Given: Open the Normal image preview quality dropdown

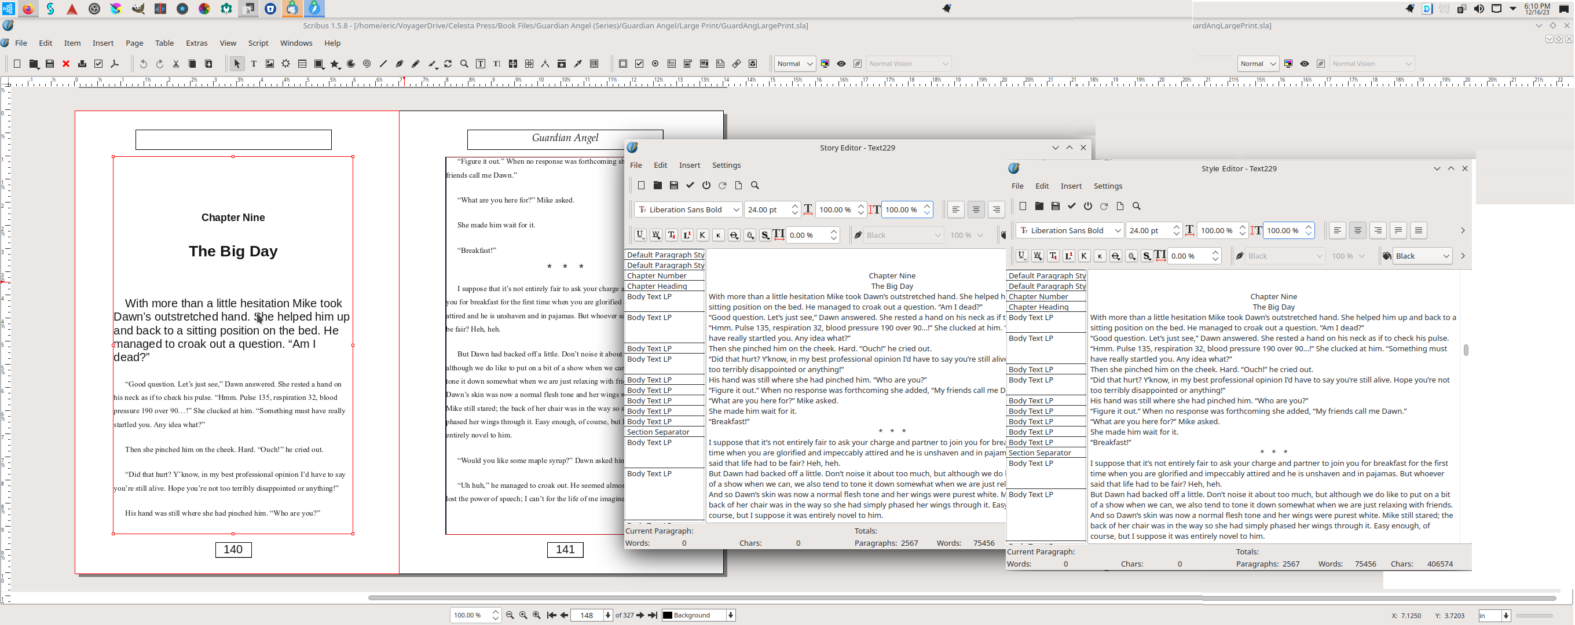Looking at the screenshot, I should [x=794, y=64].
